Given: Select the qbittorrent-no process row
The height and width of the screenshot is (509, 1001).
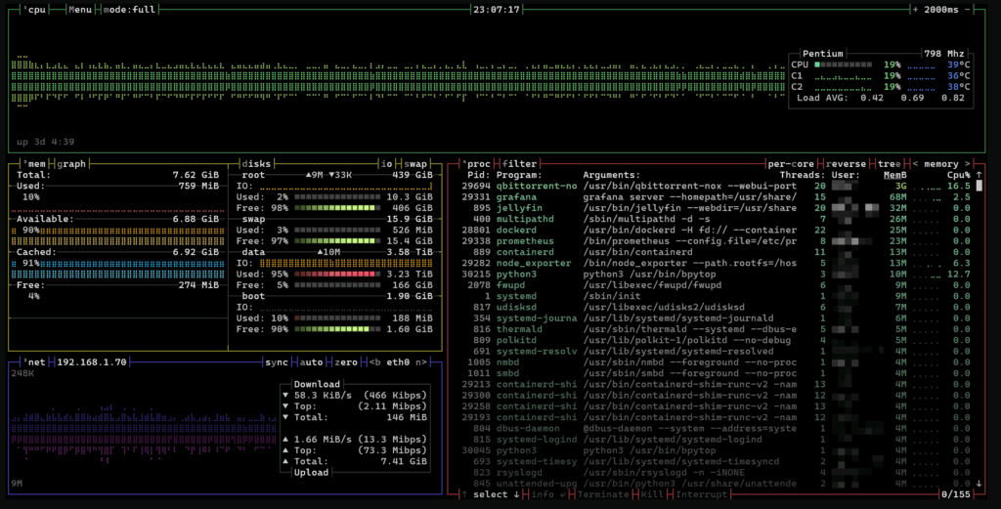Looking at the screenshot, I should coord(717,186).
